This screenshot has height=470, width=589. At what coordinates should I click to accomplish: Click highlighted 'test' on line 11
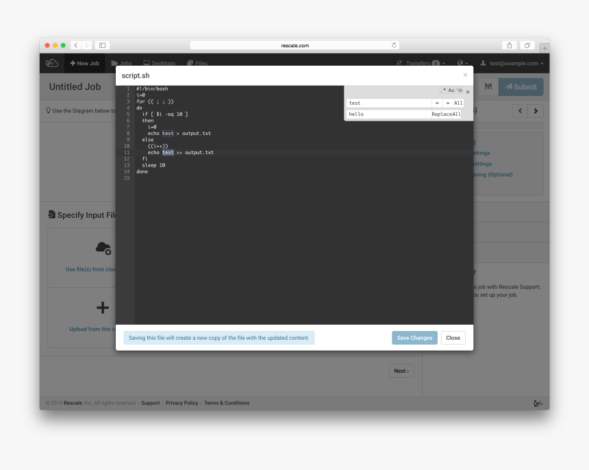point(168,153)
